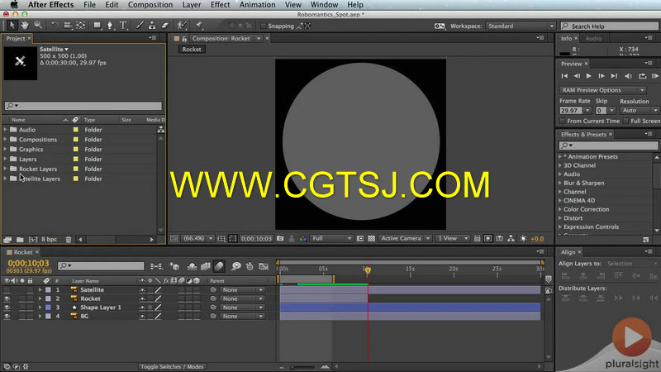Viewport: 661px width, 372px height.
Task: Expand the Rocket Layers folder
Action: click(x=6, y=169)
